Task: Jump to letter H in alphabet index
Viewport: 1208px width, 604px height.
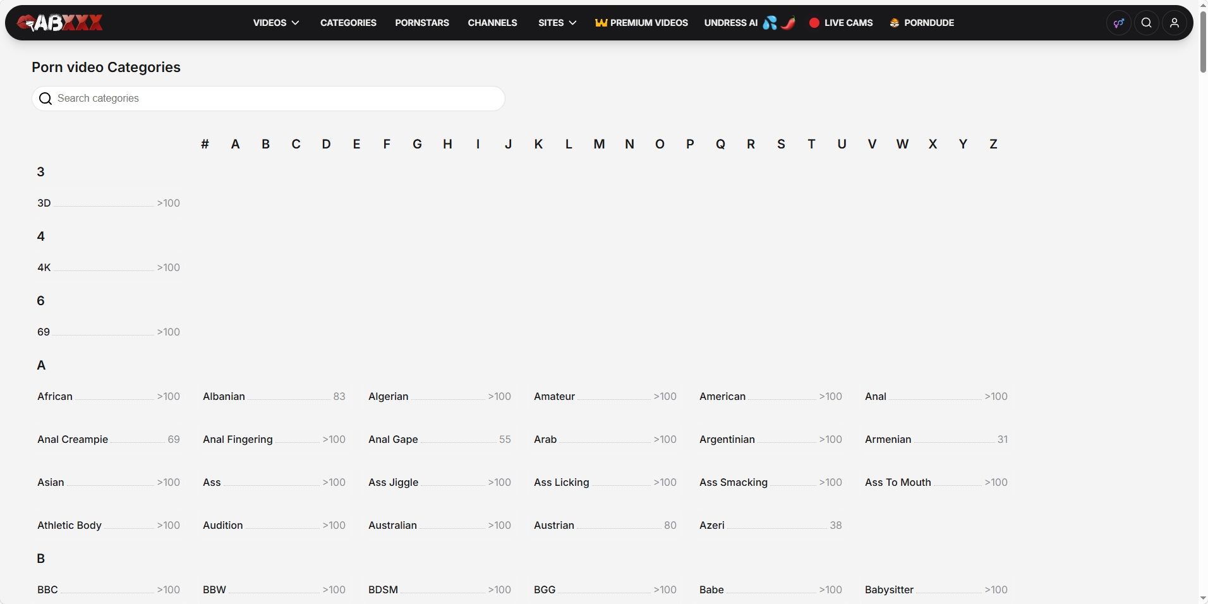Action: click(x=447, y=144)
